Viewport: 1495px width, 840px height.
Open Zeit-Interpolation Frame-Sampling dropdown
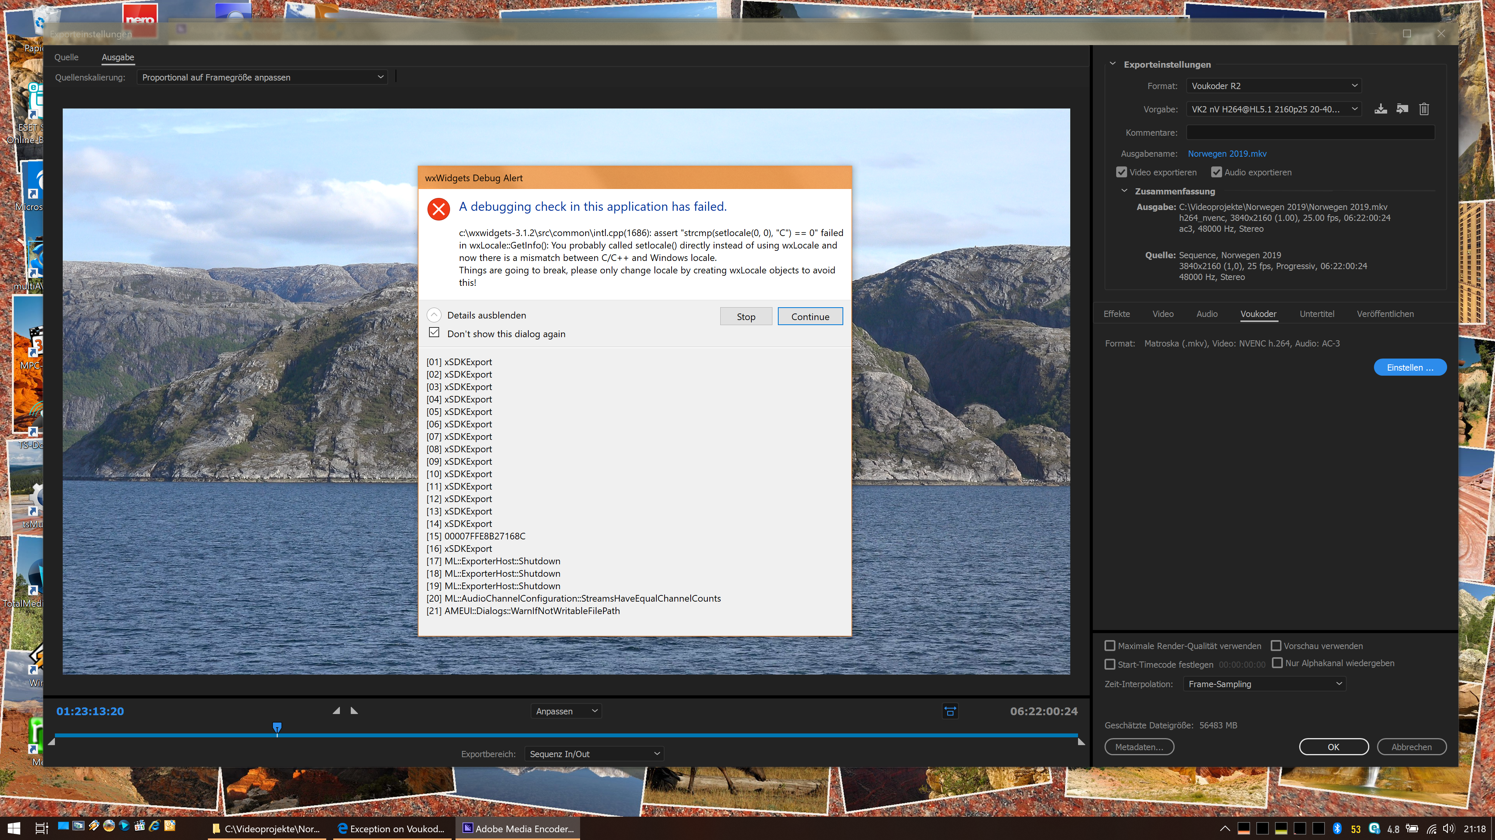point(1264,684)
